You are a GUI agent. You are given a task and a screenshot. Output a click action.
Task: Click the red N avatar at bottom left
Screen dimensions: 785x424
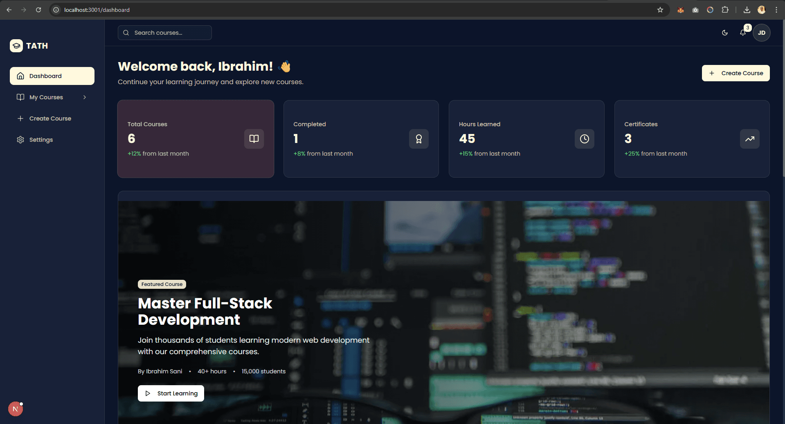click(x=15, y=408)
